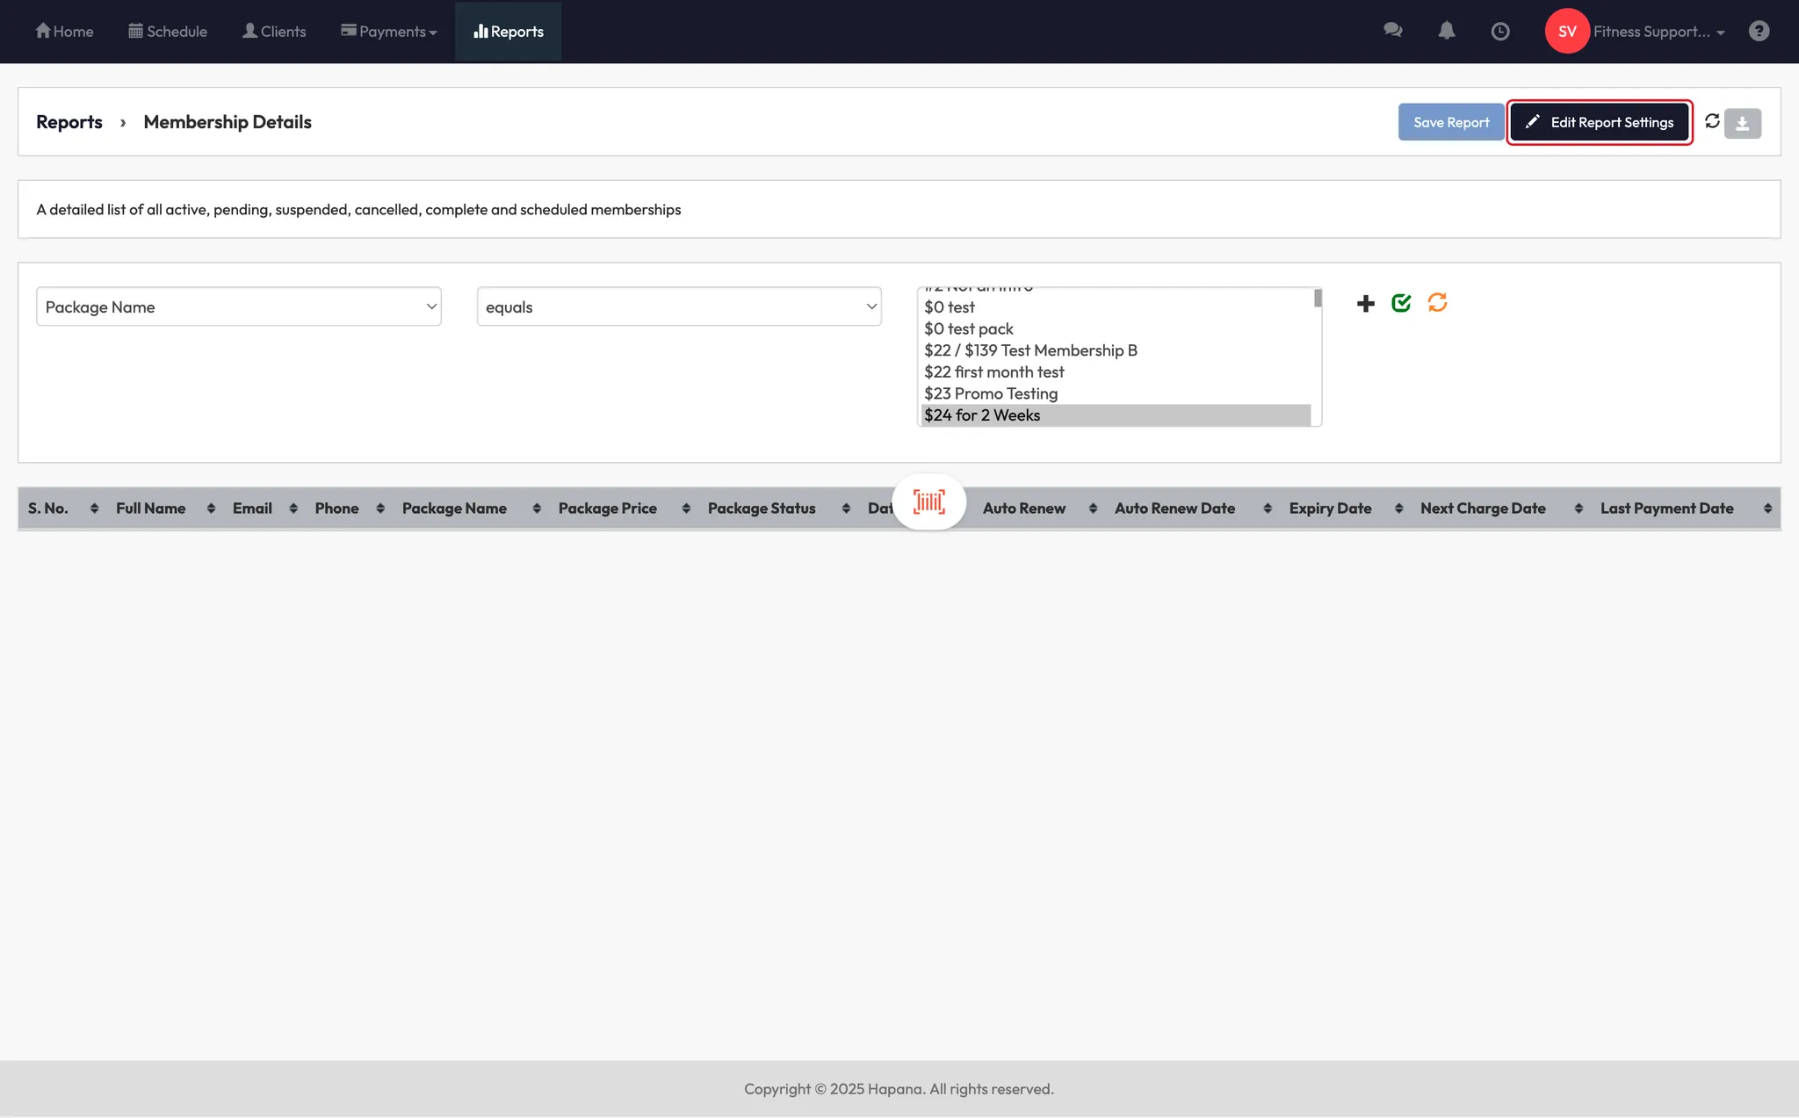Click the Save Report button
The image size is (1799, 1118).
tap(1450, 123)
